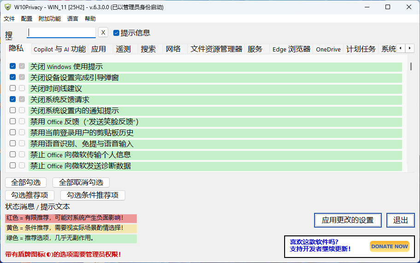Check 禁用 Office 反馈 first checkbox
This screenshot has height=263, width=420.
click(x=12, y=121)
